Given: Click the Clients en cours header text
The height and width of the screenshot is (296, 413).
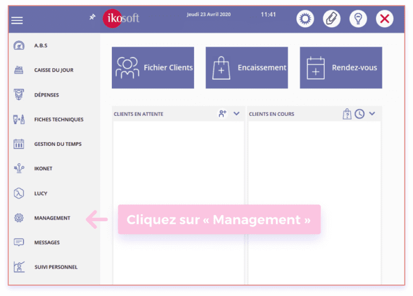Looking at the screenshot, I should 272,114.
